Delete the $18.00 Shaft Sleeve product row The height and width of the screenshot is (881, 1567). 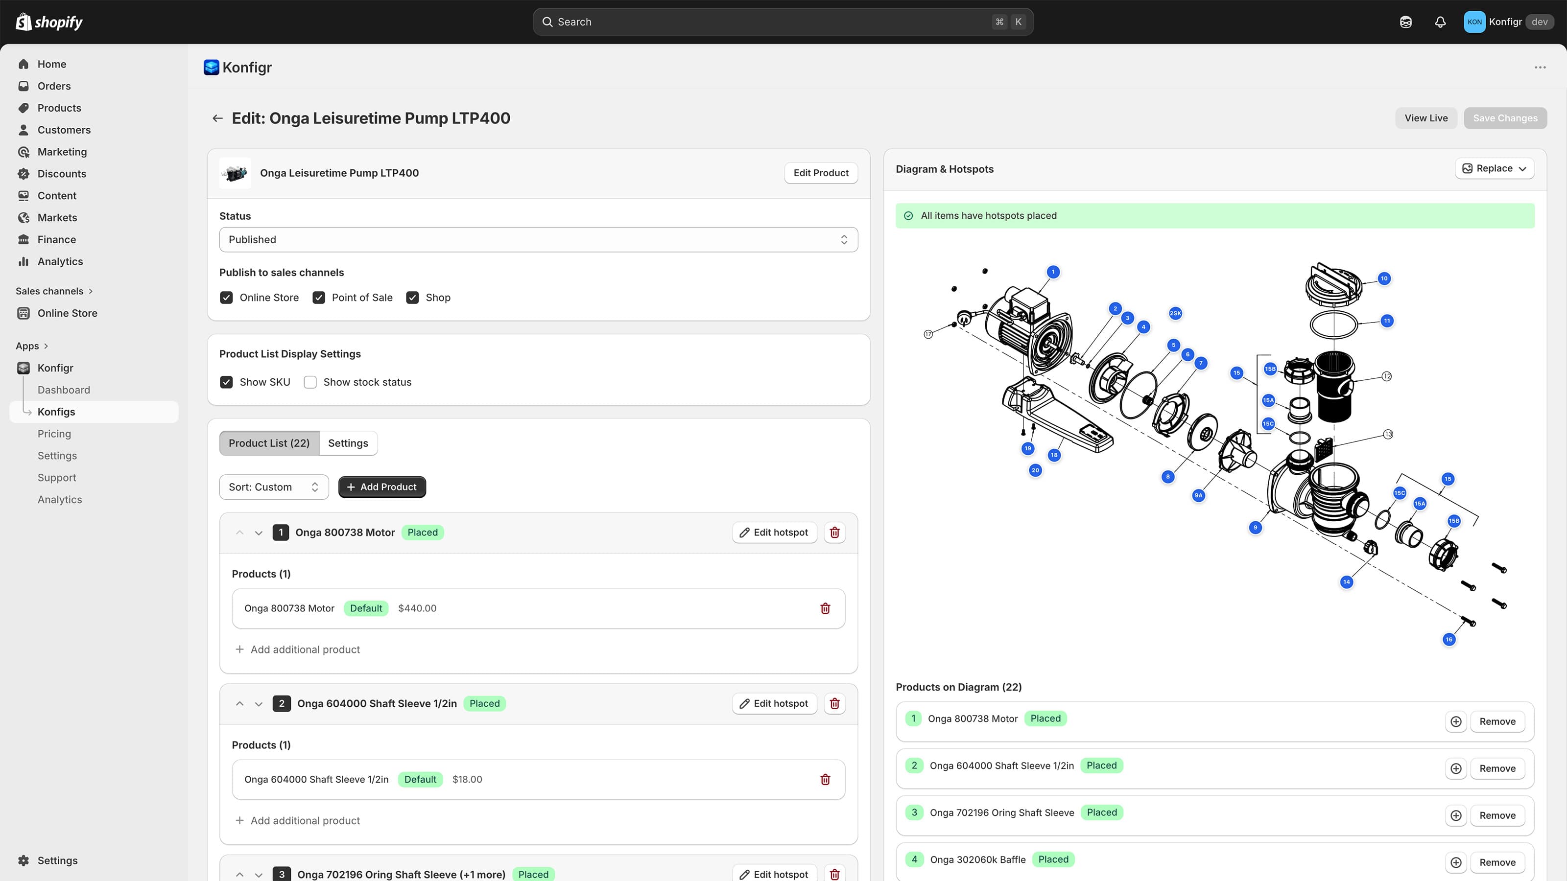(825, 779)
